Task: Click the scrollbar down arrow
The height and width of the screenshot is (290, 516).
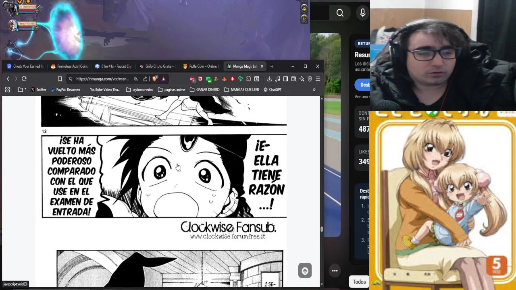Action: point(322,285)
